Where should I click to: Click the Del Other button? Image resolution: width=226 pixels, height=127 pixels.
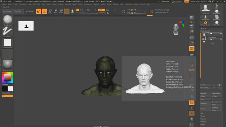coord(216,107)
